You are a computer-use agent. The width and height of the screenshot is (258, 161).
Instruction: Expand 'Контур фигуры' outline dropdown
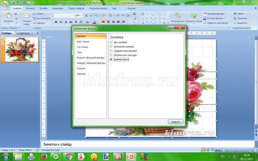pyautogui.click(x=214, y=18)
